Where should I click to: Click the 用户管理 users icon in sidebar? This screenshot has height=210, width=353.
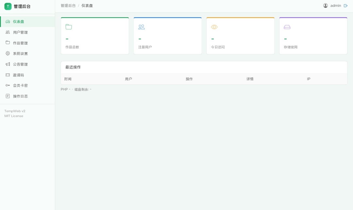click(x=8, y=32)
